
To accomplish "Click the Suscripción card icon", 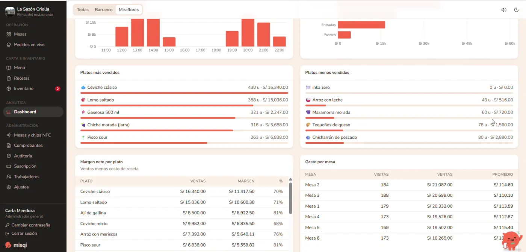I will click(x=9, y=166).
